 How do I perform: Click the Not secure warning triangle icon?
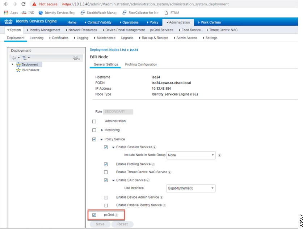pos(34,4)
